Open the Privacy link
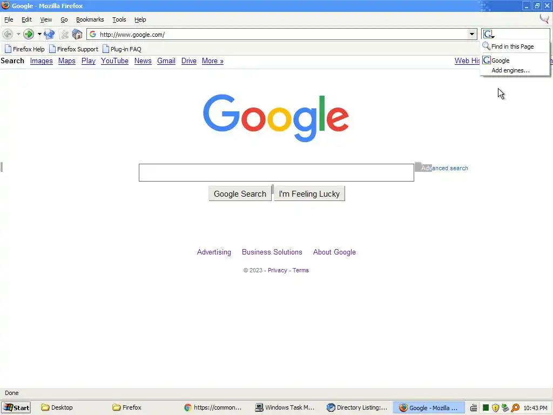 pyautogui.click(x=278, y=270)
